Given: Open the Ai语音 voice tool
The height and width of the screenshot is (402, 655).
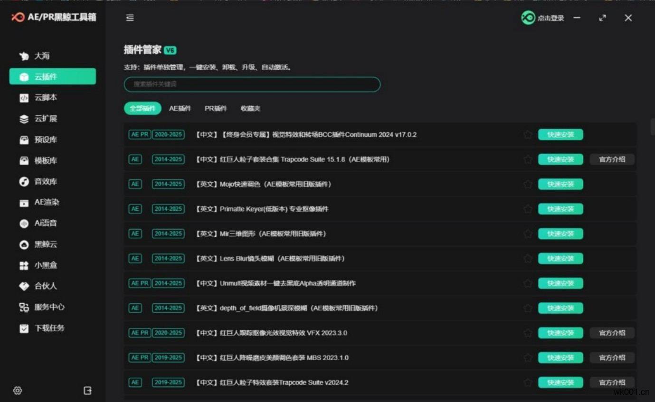Looking at the screenshot, I should [45, 223].
